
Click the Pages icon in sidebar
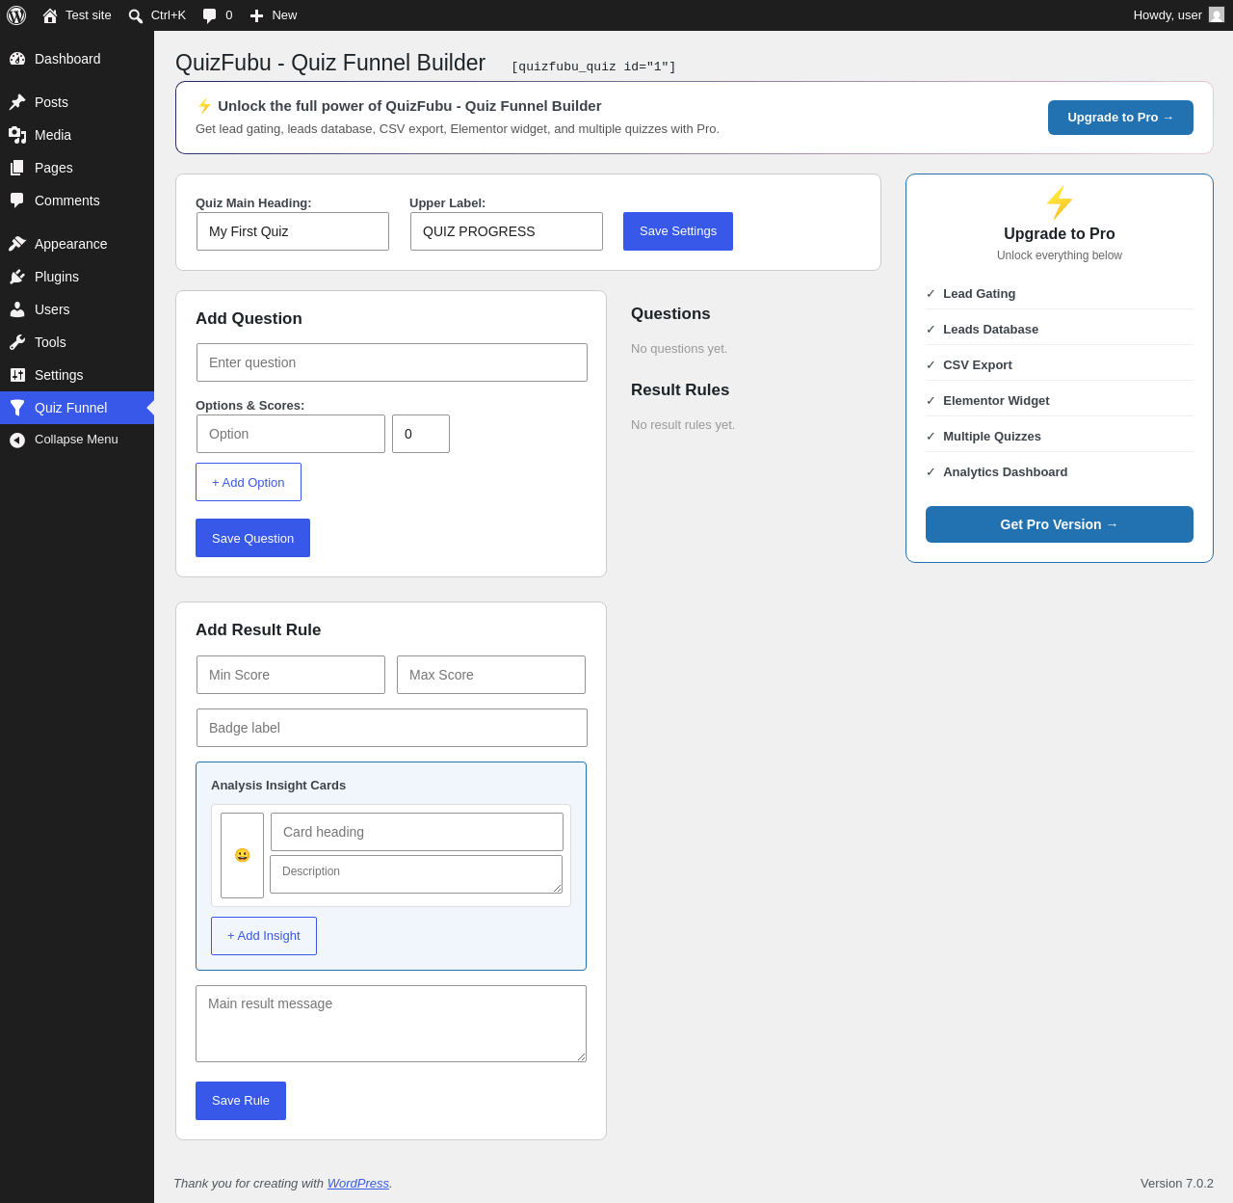pyautogui.click(x=17, y=168)
